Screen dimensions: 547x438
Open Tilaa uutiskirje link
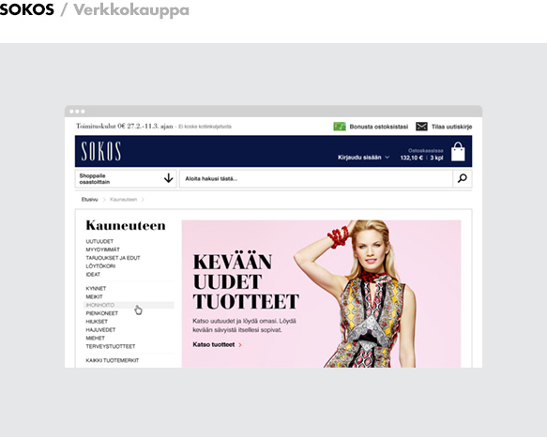tap(451, 127)
